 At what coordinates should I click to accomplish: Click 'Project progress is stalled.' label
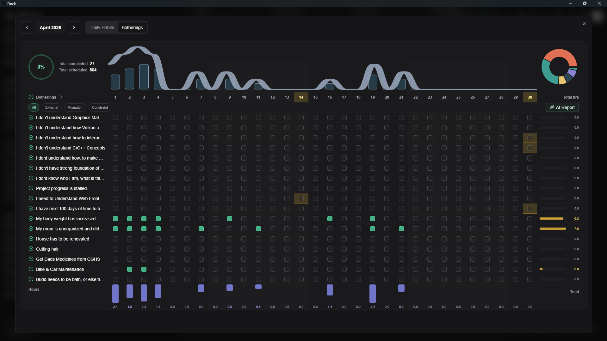pyautogui.click(x=62, y=188)
